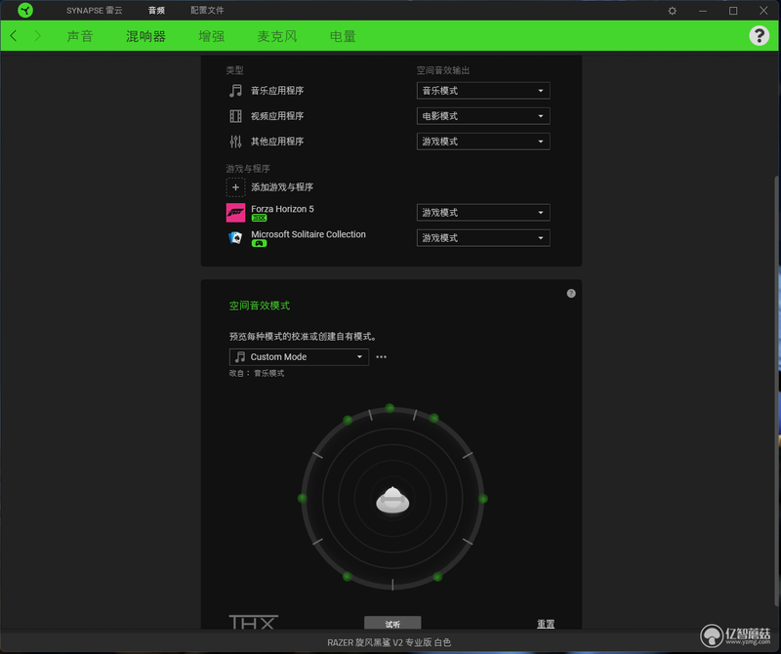Screen dimensions: 781x654
Task: Click the 空间音效输出 column header
Action: click(x=443, y=70)
